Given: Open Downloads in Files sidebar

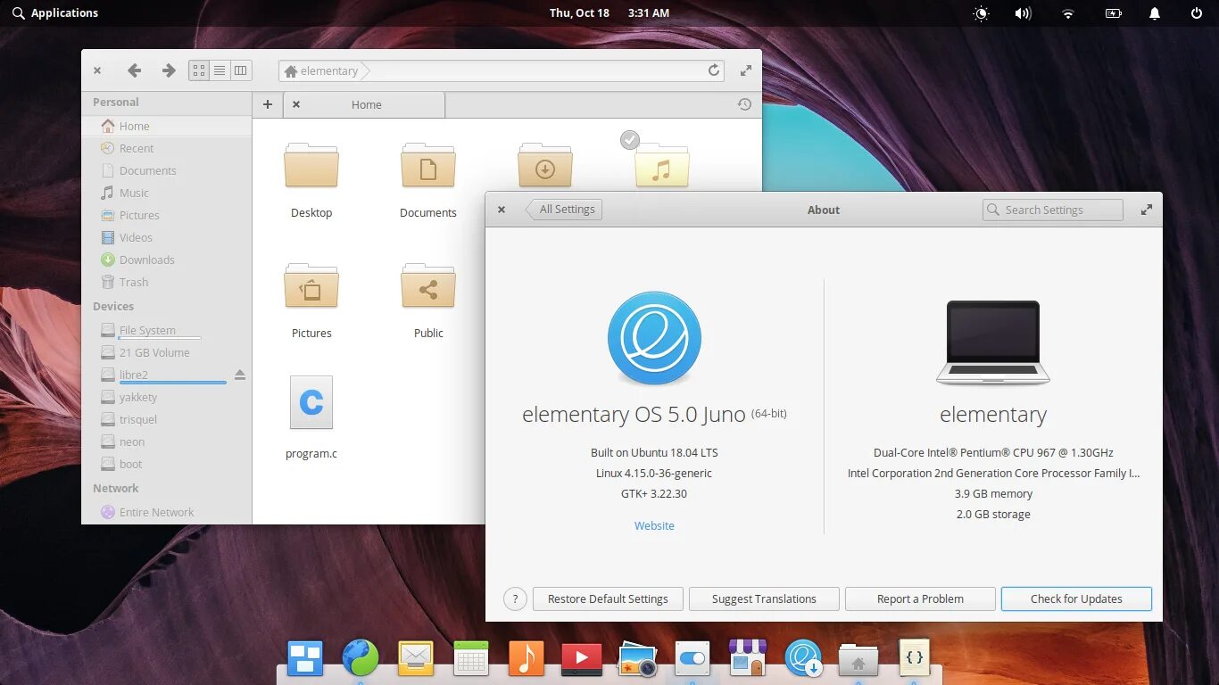Looking at the screenshot, I should coord(167,260).
